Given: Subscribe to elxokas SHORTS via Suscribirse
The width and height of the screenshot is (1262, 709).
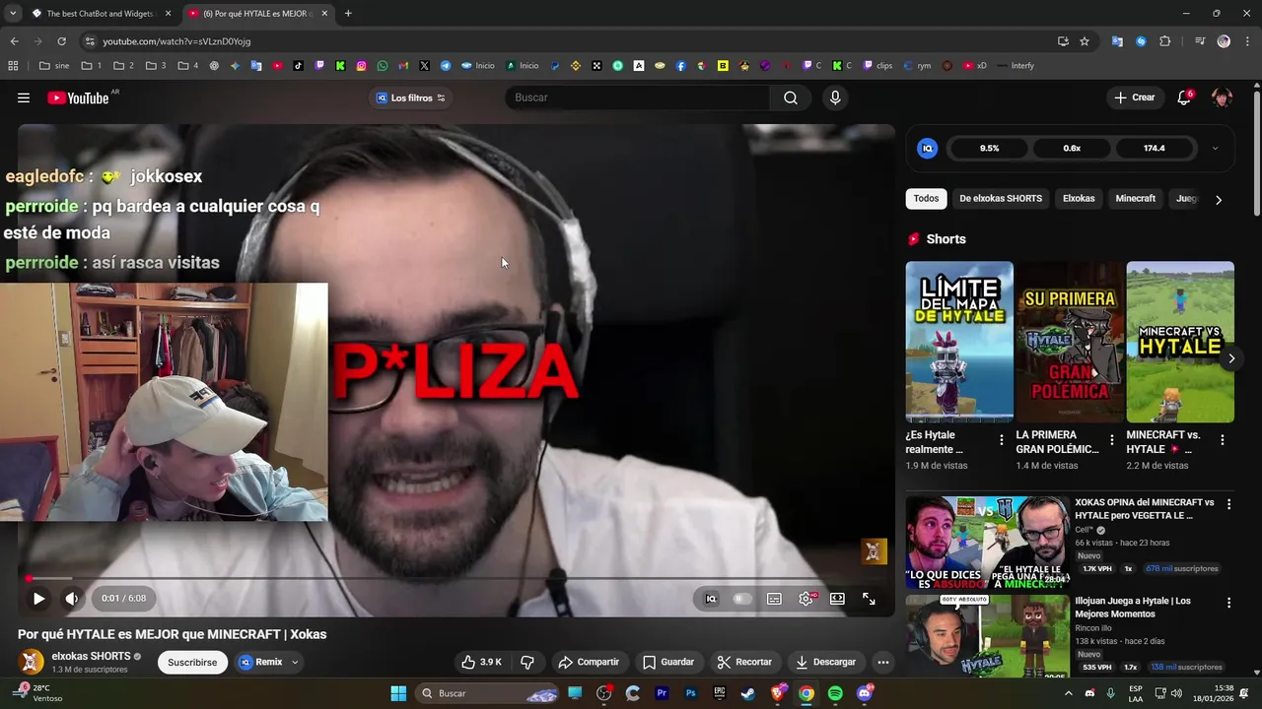Looking at the screenshot, I should point(192,662).
